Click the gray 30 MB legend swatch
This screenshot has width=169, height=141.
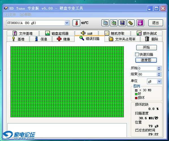tap(136, 90)
